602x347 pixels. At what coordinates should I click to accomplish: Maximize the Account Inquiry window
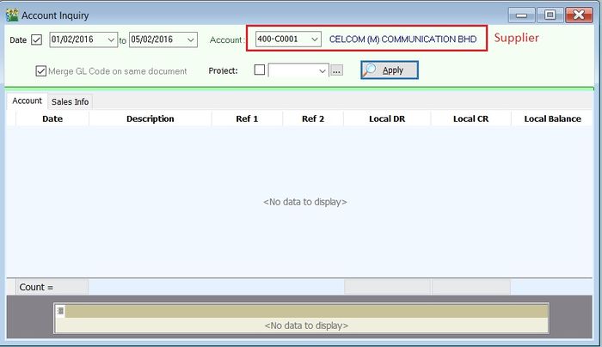(550, 15)
